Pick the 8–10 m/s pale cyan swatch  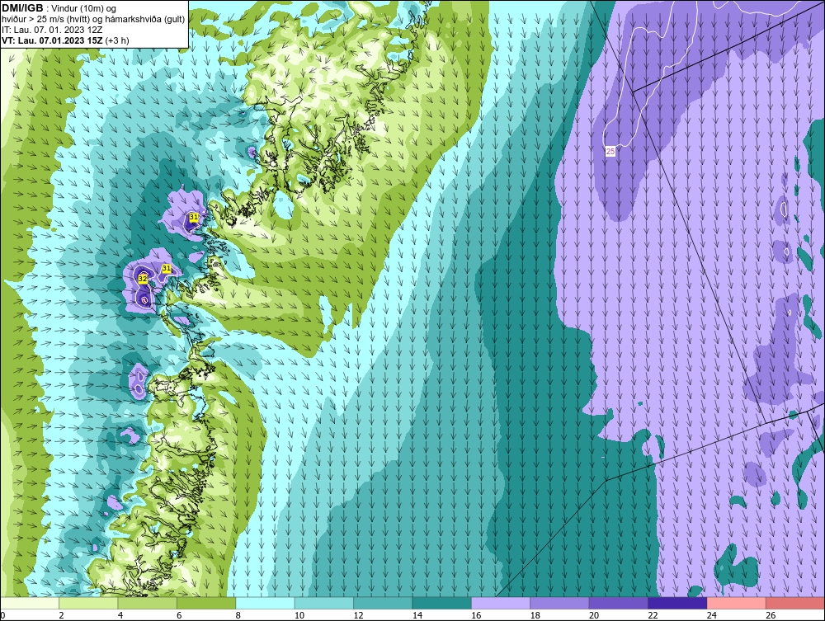pyautogui.click(x=265, y=603)
